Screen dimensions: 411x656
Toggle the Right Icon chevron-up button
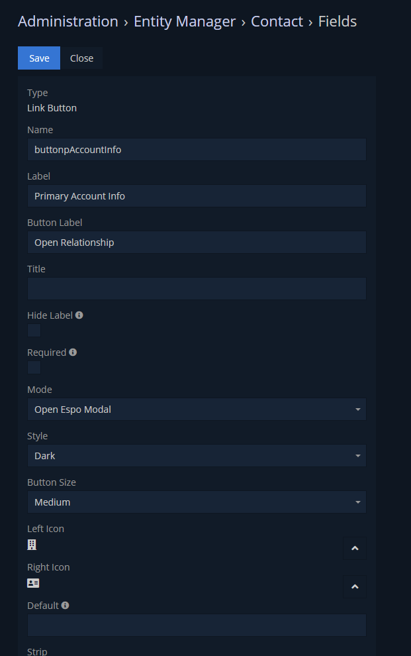click(355, 586)
